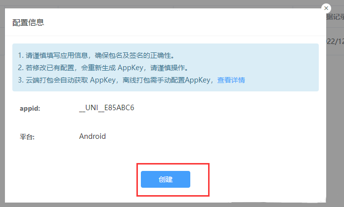Click notice line 1 about 包名及签名
Screen dimensions: 344x207
click(96, 55)
